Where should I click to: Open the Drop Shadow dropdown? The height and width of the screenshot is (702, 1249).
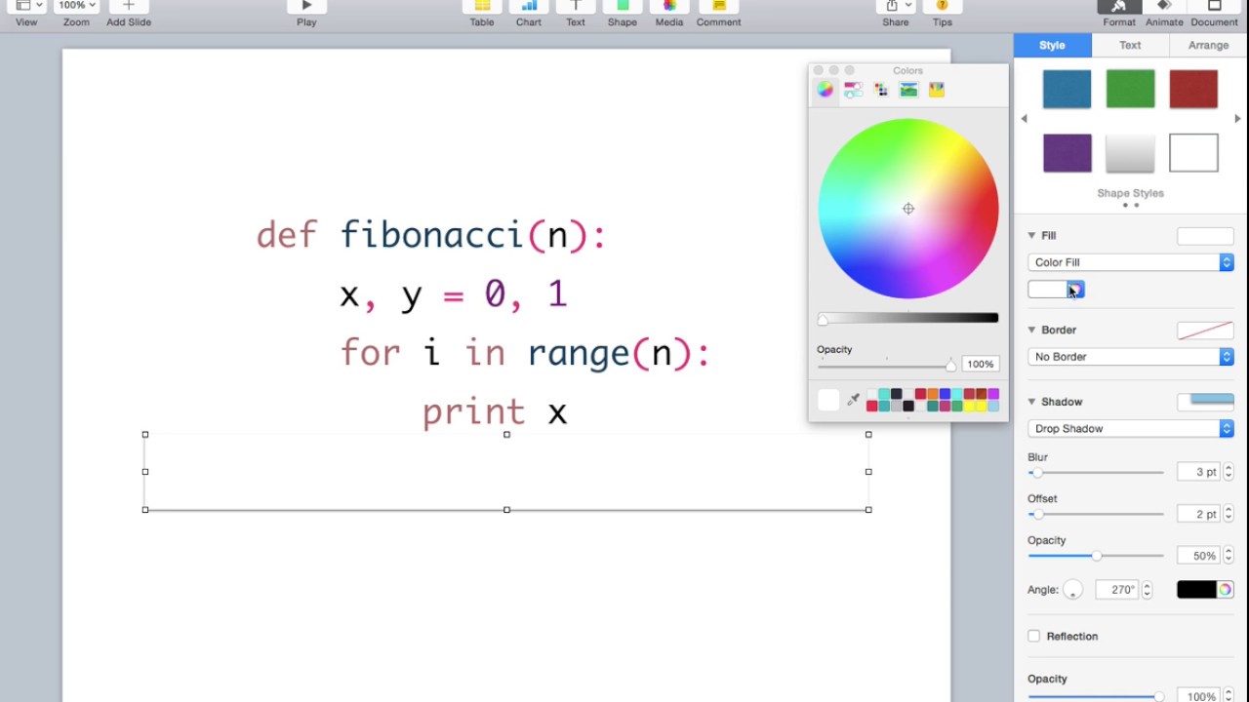click(x=1130, y=429)
